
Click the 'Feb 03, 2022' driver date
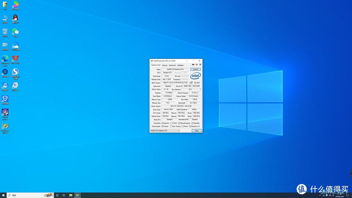[168, 110]
